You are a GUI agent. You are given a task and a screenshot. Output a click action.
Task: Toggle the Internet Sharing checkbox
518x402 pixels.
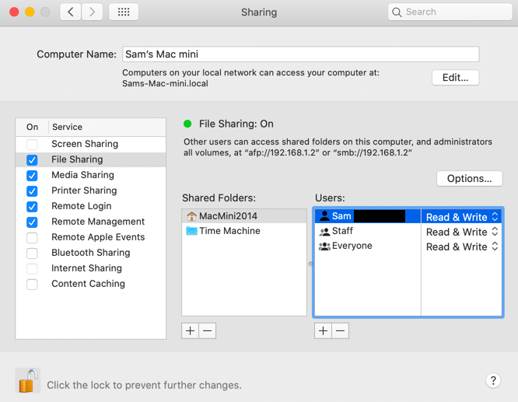coord(32,268)
